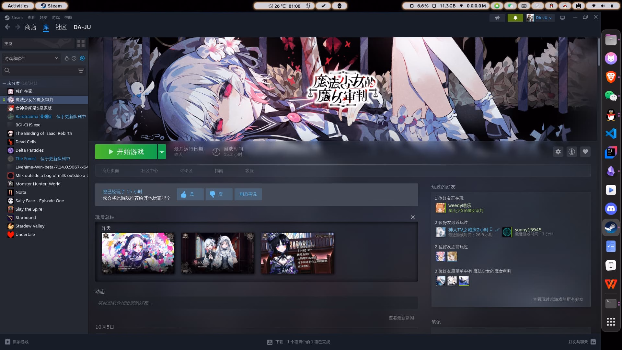This screenshot has height=350, width=622.
Task: Open QQ penguin app in dock
Action: (x=611, y=115)
